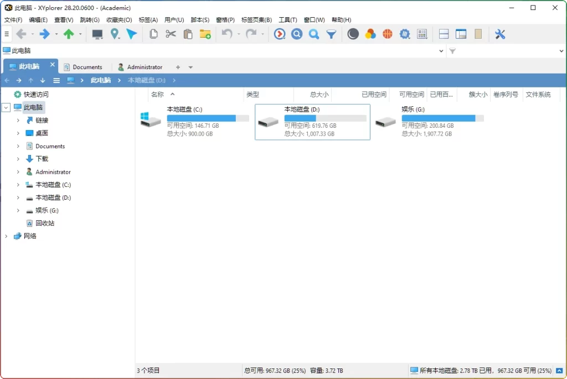Go up one level with the green arrow

(x=68, y=34)
